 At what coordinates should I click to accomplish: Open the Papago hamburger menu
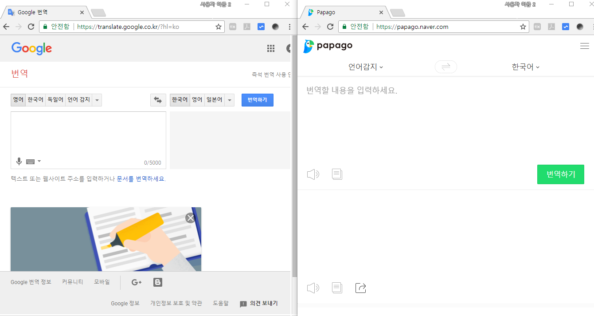[x=584, y=46]
